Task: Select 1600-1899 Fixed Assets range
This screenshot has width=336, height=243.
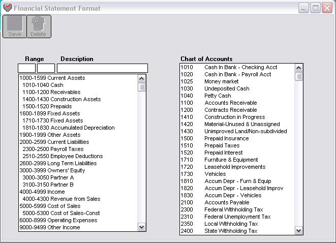Action: pos(50,113)
